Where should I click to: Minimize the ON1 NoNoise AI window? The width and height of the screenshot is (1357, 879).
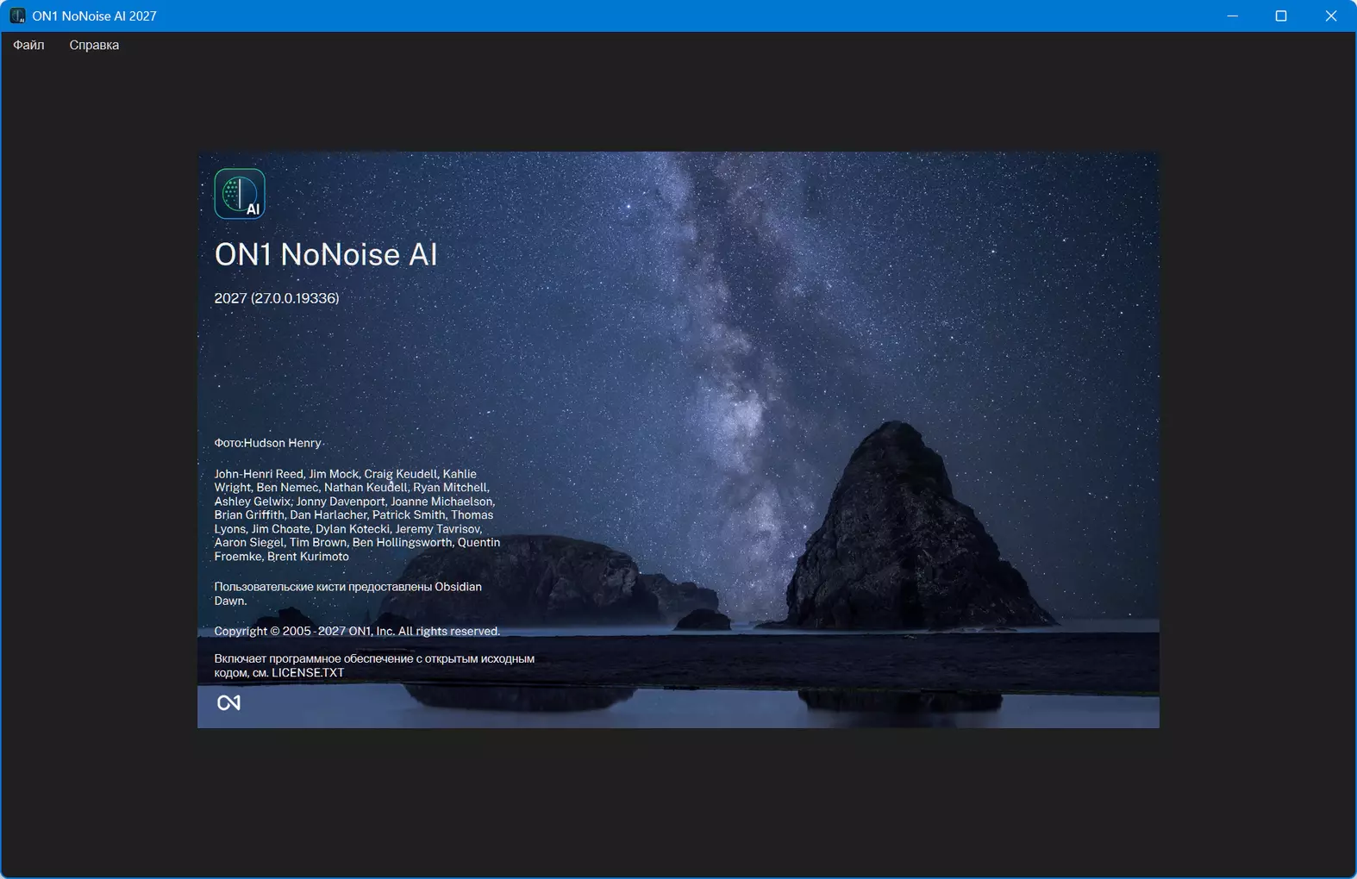[x=1233, y=16]
